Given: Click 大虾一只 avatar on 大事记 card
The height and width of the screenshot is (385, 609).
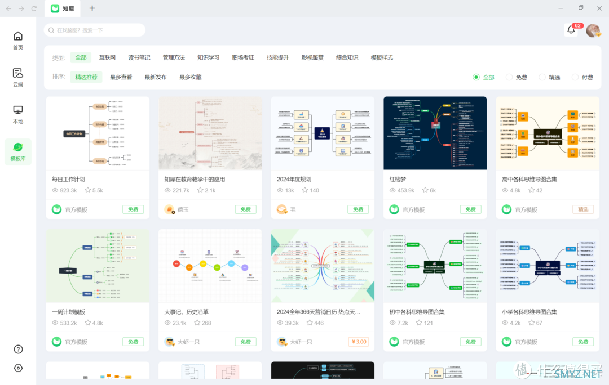Looking at the screenshot, I should (169, 342).
